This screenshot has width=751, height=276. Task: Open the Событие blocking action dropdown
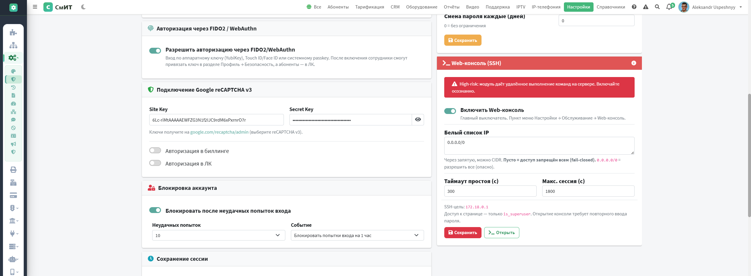357,235
